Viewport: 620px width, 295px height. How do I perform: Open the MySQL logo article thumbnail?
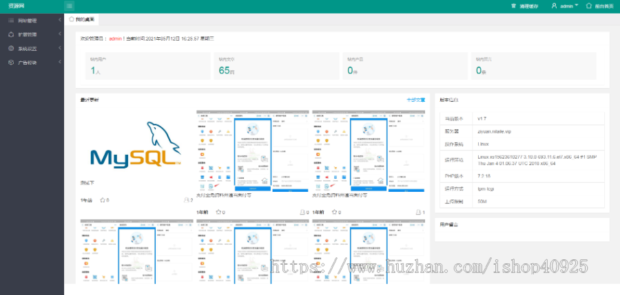click(x=137, y=144)
